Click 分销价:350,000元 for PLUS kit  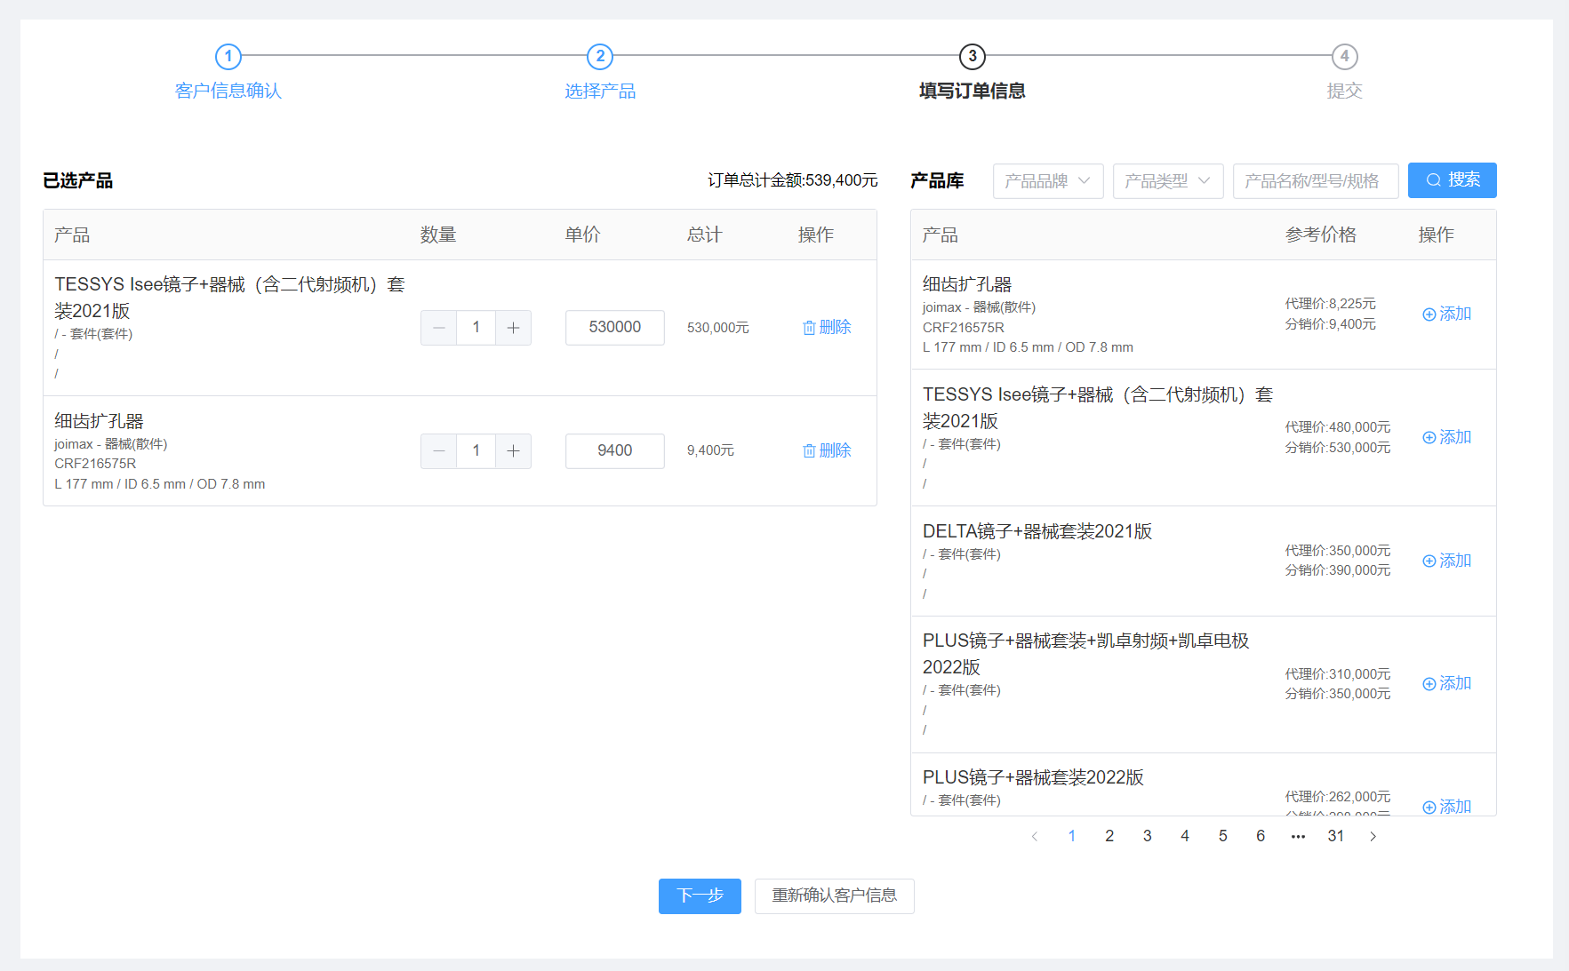[1338, 694]
